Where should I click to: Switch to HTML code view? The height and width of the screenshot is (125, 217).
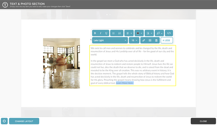[x=169, y=33]
